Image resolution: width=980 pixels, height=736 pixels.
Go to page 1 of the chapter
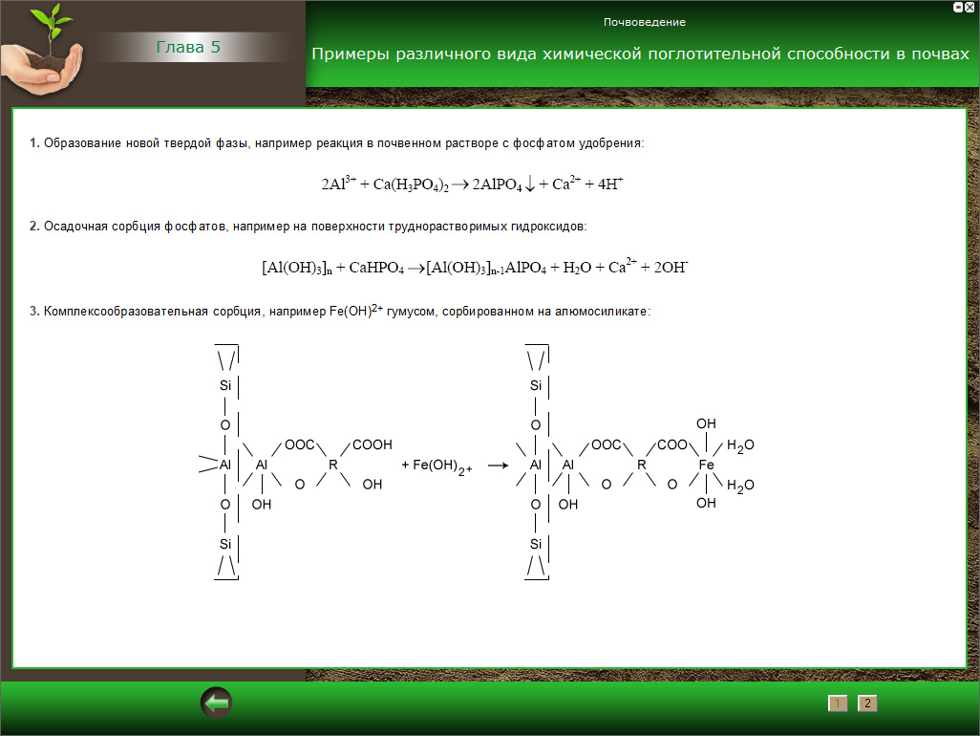(x=838, y=704)
